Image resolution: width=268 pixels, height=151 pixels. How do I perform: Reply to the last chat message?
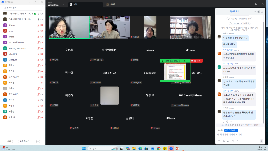tap(224, 122)
